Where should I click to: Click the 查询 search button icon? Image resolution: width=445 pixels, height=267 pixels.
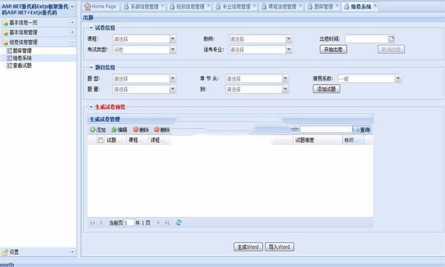356,130
